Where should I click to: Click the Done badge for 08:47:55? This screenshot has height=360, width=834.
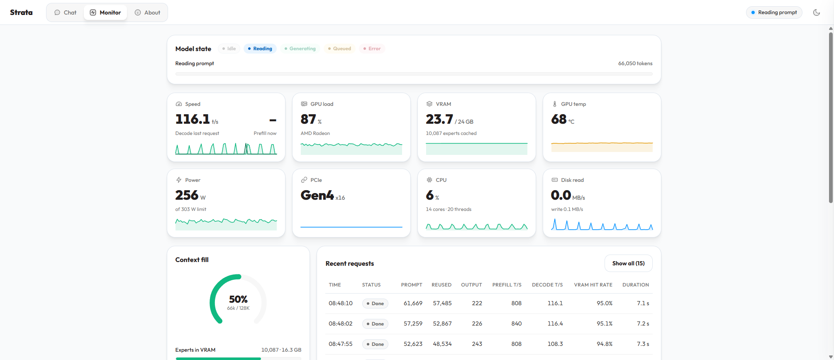pyautogui.click(x=375, y=344)
